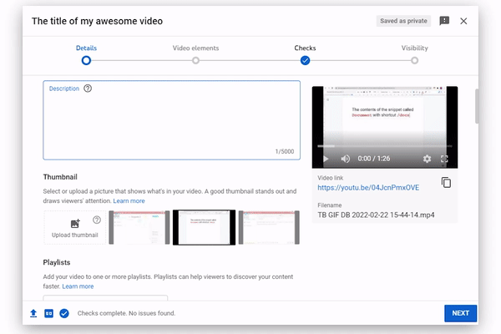Select the middle auto-generated thumbnail
This screenshot has width=501, height=334.
pyautogui.click(x=204, y=227)
